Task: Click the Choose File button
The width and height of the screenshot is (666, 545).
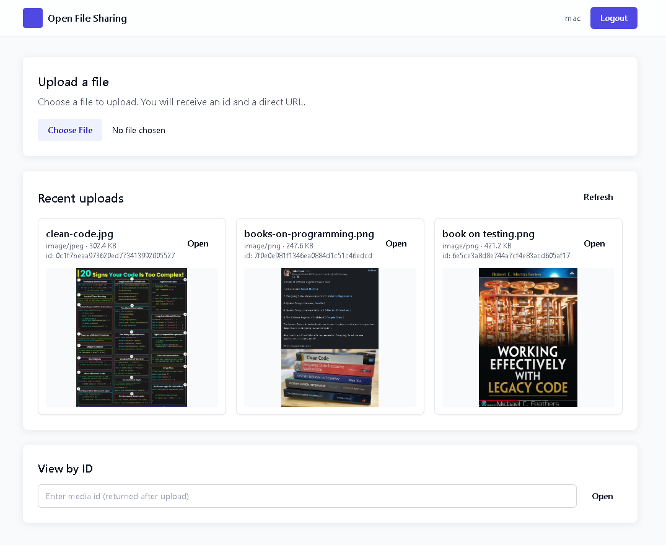Action: 70,130
